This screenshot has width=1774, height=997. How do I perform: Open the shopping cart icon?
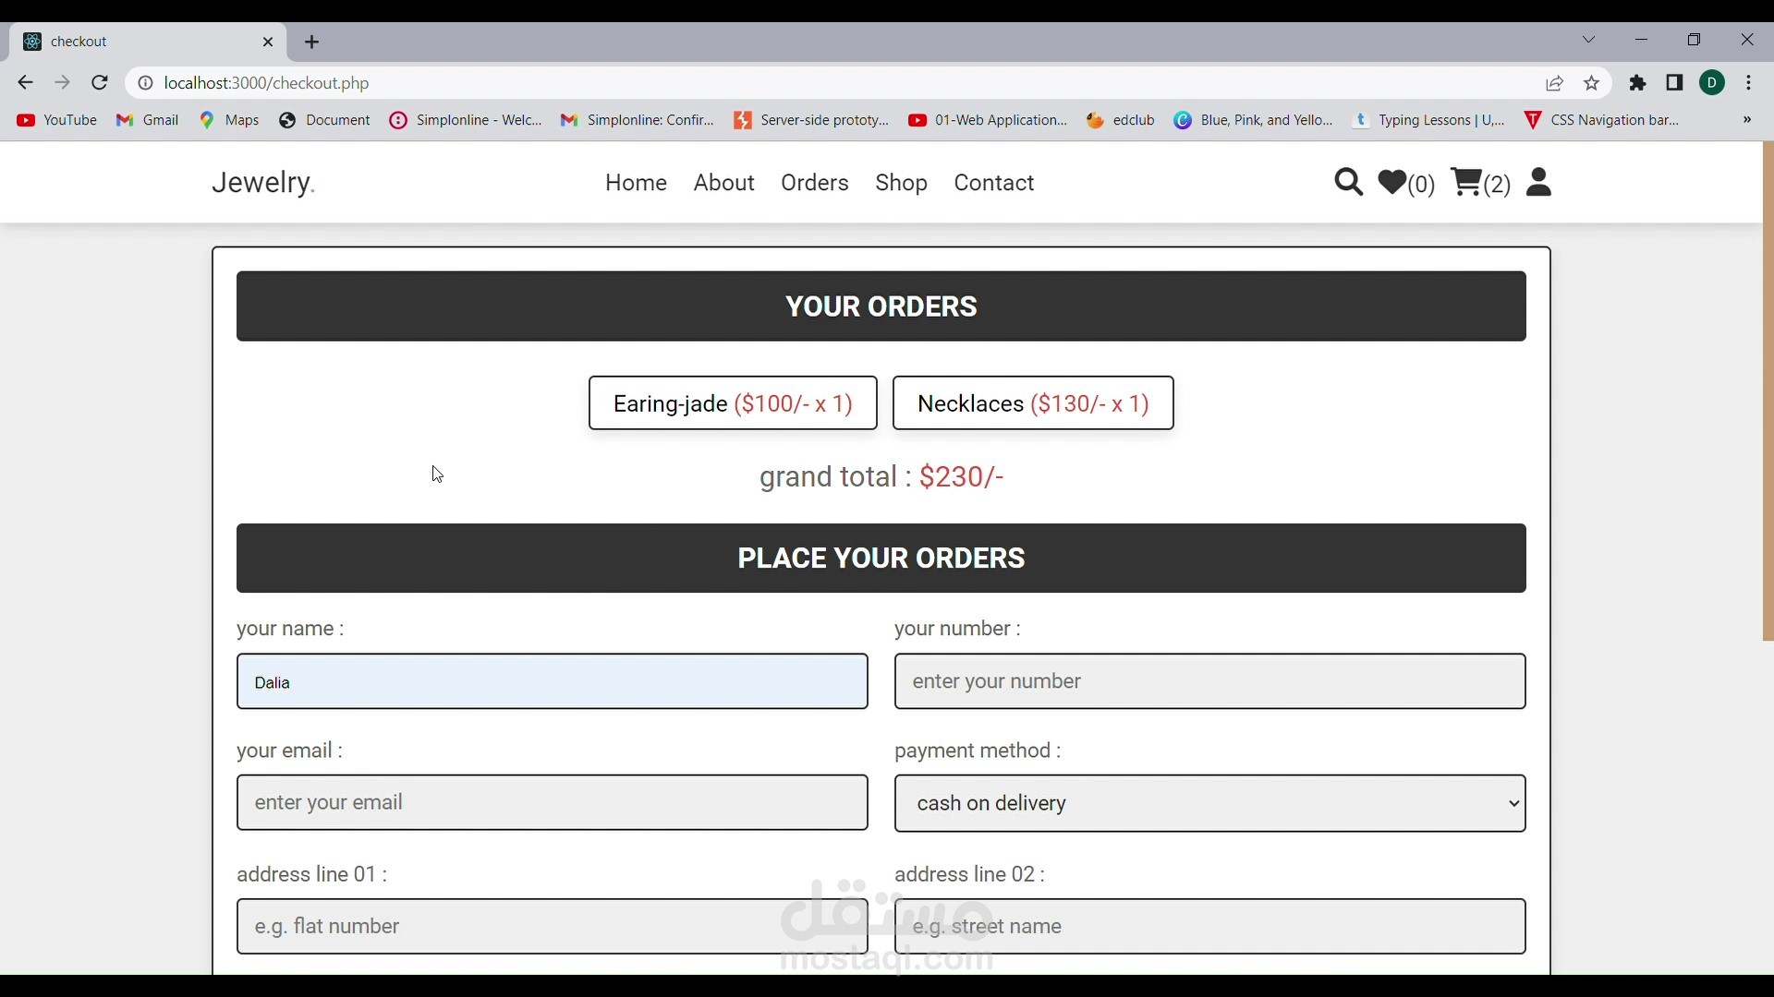[x=1467, y=182]
